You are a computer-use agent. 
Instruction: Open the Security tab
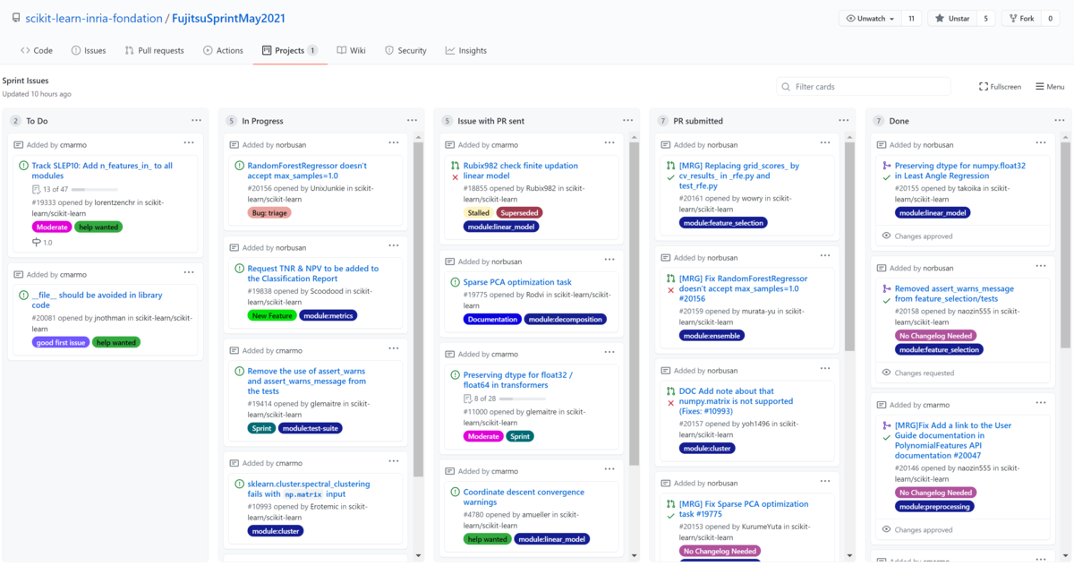click(405, 51)
